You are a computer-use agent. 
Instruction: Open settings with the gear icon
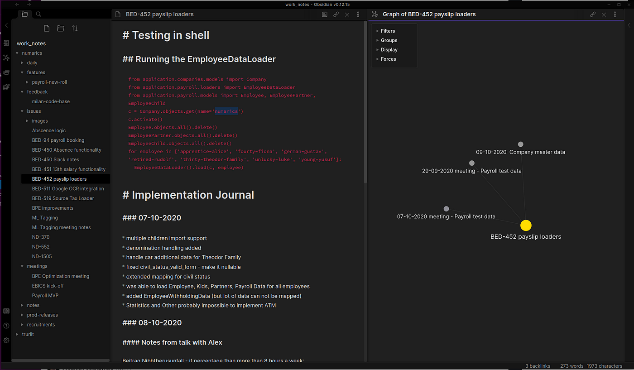(6, 340)
